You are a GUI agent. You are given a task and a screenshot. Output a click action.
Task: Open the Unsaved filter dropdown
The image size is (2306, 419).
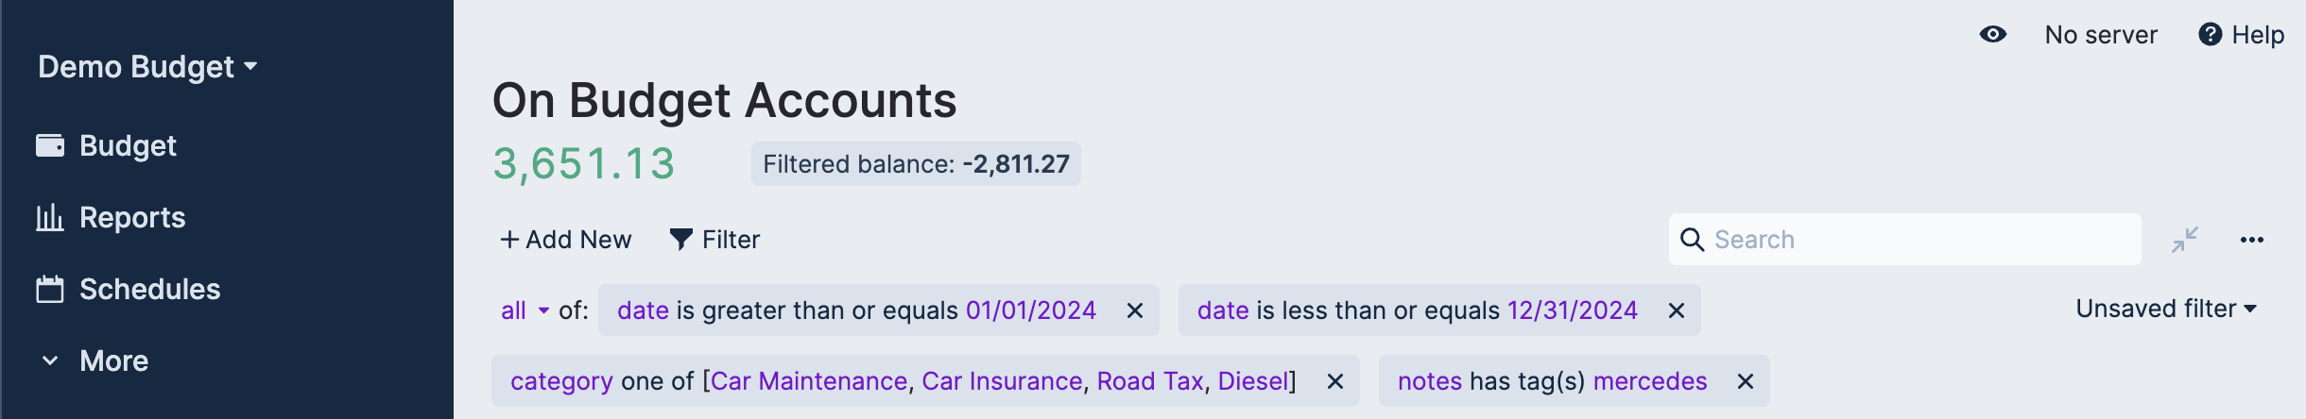2165,309
